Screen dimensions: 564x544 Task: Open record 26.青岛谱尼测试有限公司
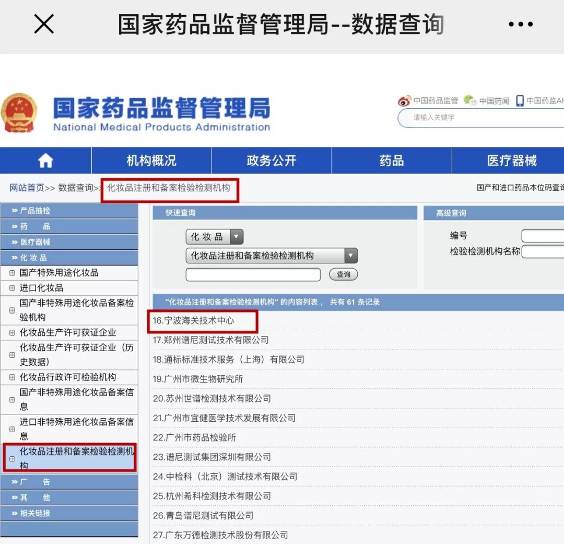[203, 516]
